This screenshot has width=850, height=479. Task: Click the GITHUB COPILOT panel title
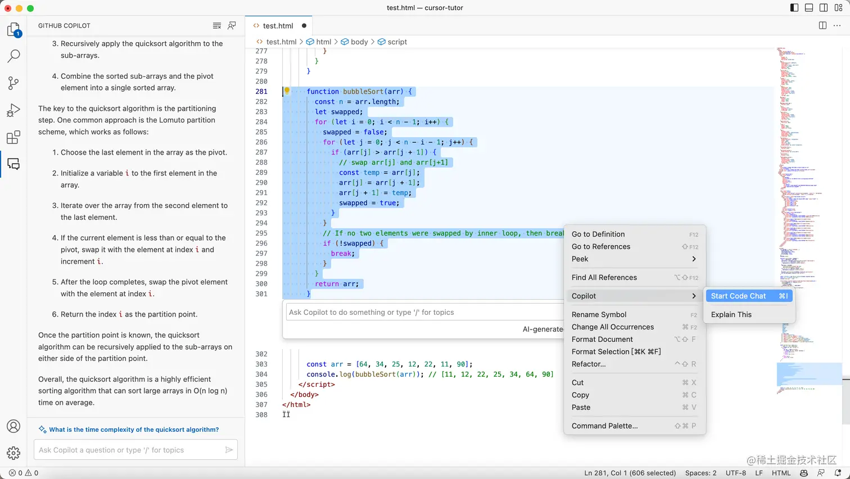(64, 26)
